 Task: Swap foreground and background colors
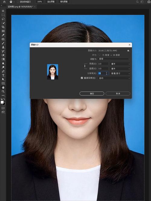point(4,99)
